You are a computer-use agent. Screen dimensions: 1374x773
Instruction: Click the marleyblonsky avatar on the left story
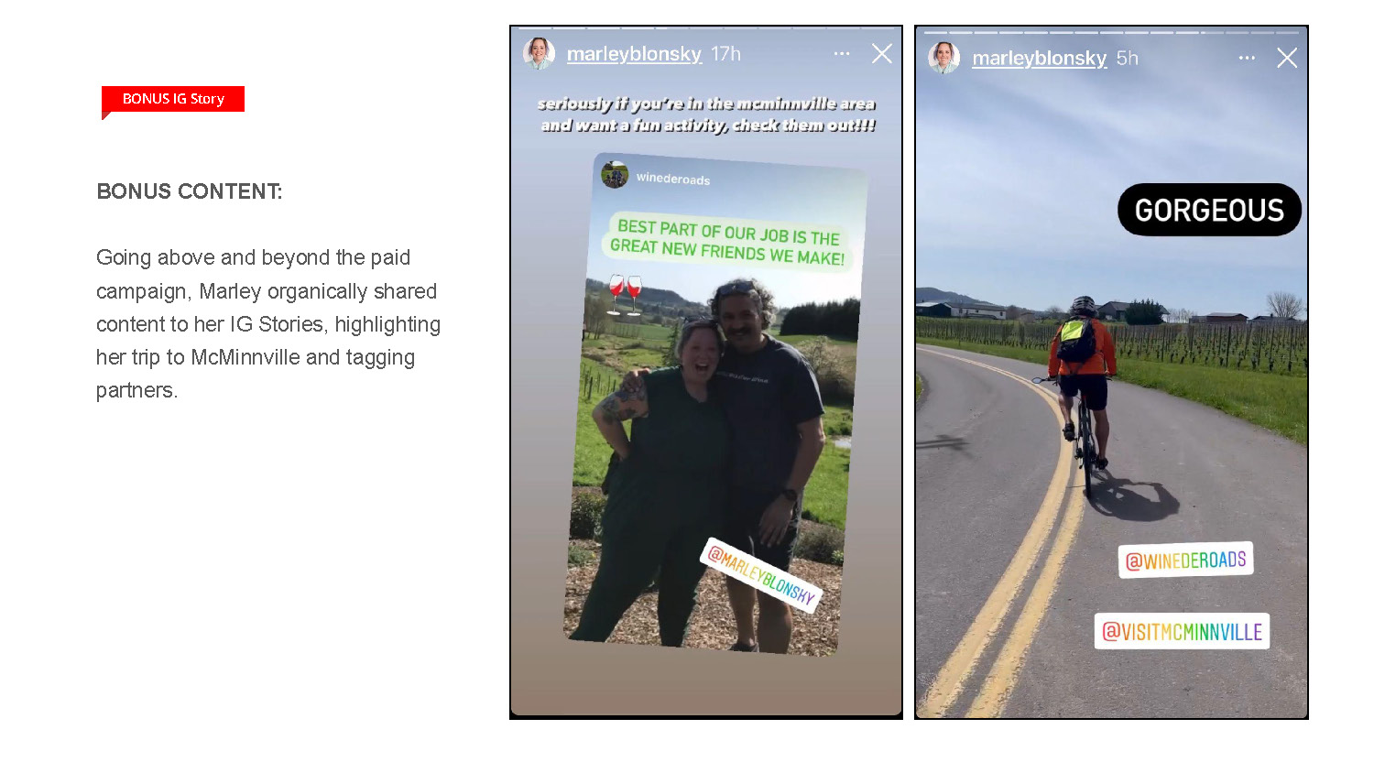coord(539,53)
